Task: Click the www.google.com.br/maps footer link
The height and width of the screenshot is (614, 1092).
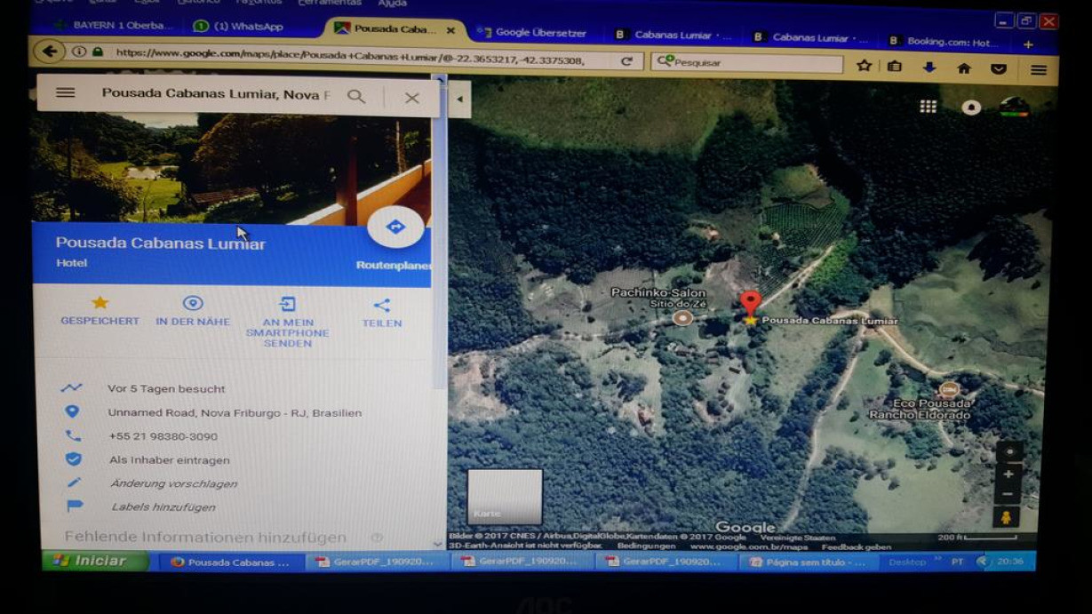Action: (748, 546)
